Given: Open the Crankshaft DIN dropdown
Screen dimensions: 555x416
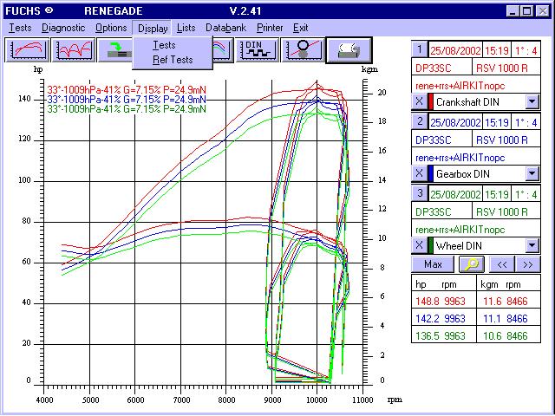Looking at the screenshot, I should pyautogui.click(x=532, y=102).
